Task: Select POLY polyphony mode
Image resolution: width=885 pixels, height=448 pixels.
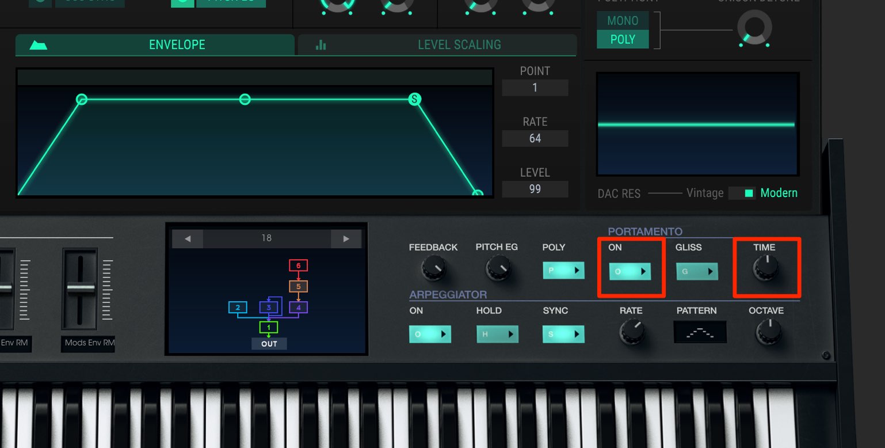Action: 623,40
